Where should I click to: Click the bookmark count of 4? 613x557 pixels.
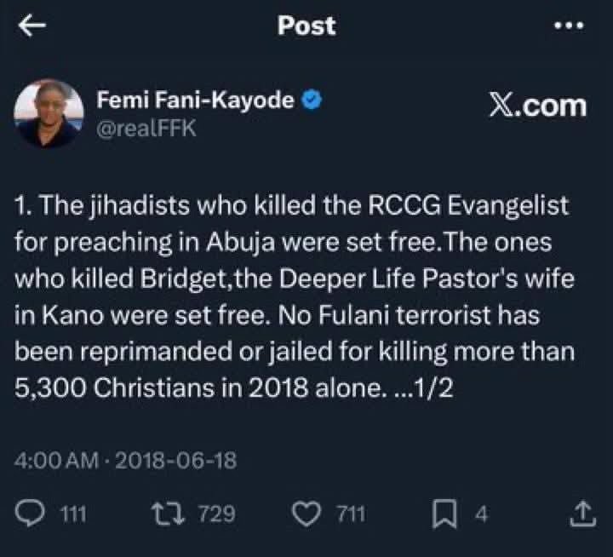coord(479,514)
